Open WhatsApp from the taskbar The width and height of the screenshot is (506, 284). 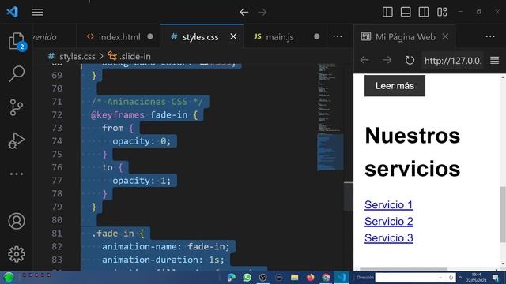pos(247,277)
